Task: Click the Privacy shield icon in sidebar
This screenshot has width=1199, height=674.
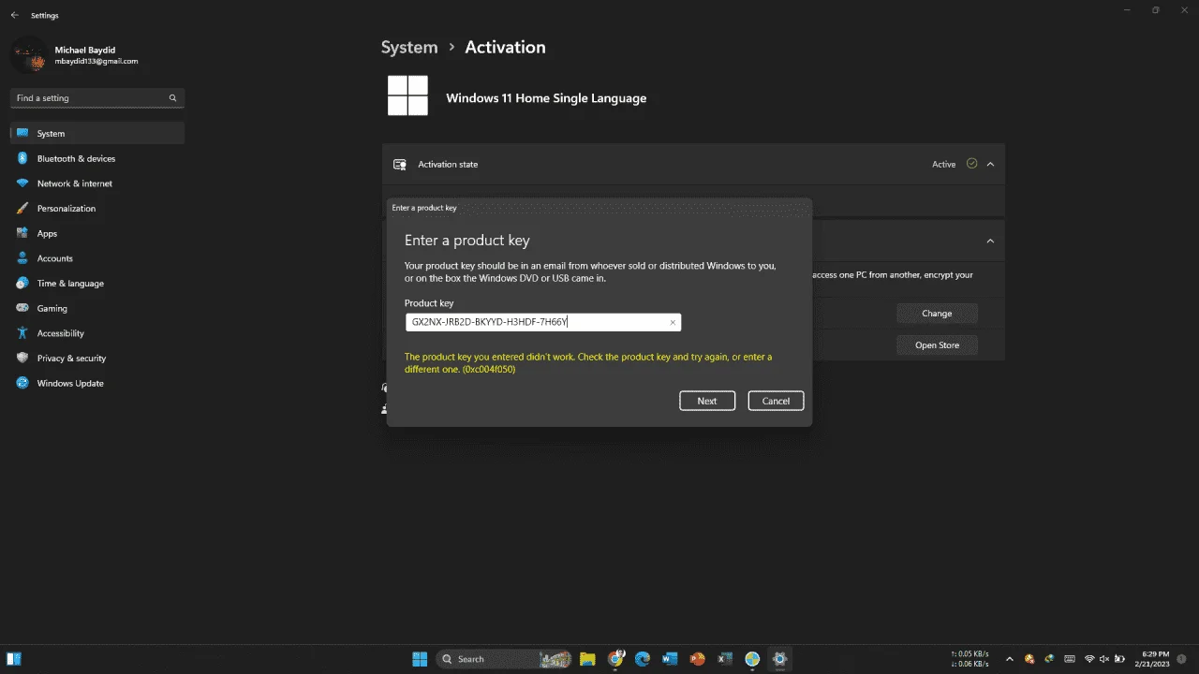Action: coord(22,359)
